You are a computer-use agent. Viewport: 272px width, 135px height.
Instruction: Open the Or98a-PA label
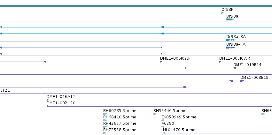click(236, 44)
